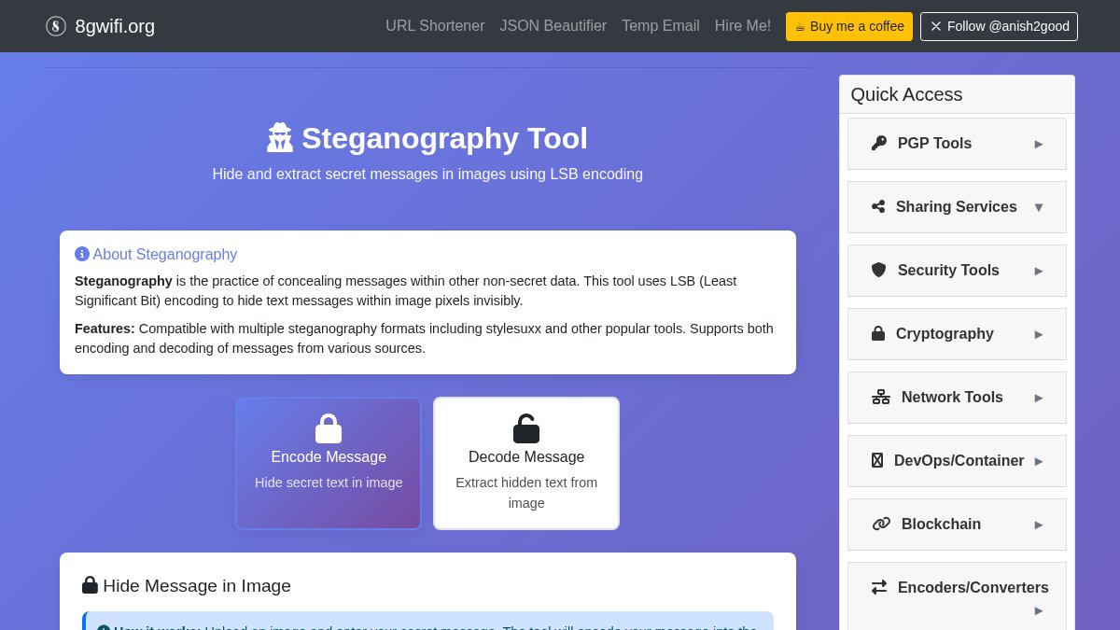The image size is (1120, 630).
Task: Click the Docker icon beside DevOps/Container
Action: (x=877, y=460)
